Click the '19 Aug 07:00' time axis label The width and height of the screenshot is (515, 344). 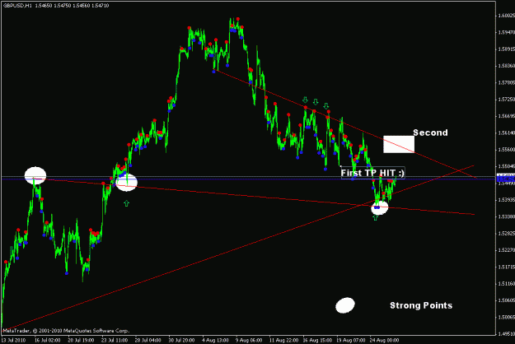[349, 341]
